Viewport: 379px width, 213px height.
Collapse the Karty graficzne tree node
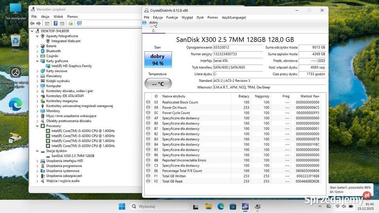coord(38,61)
